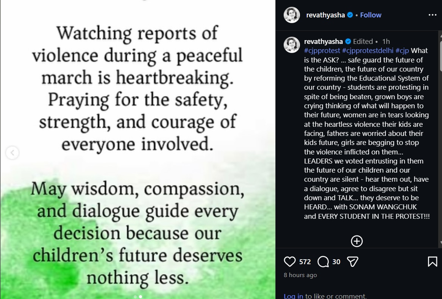This screenshot has width=442, height=299.
Task: Click the 30 comments count
Action: point(336,262)
